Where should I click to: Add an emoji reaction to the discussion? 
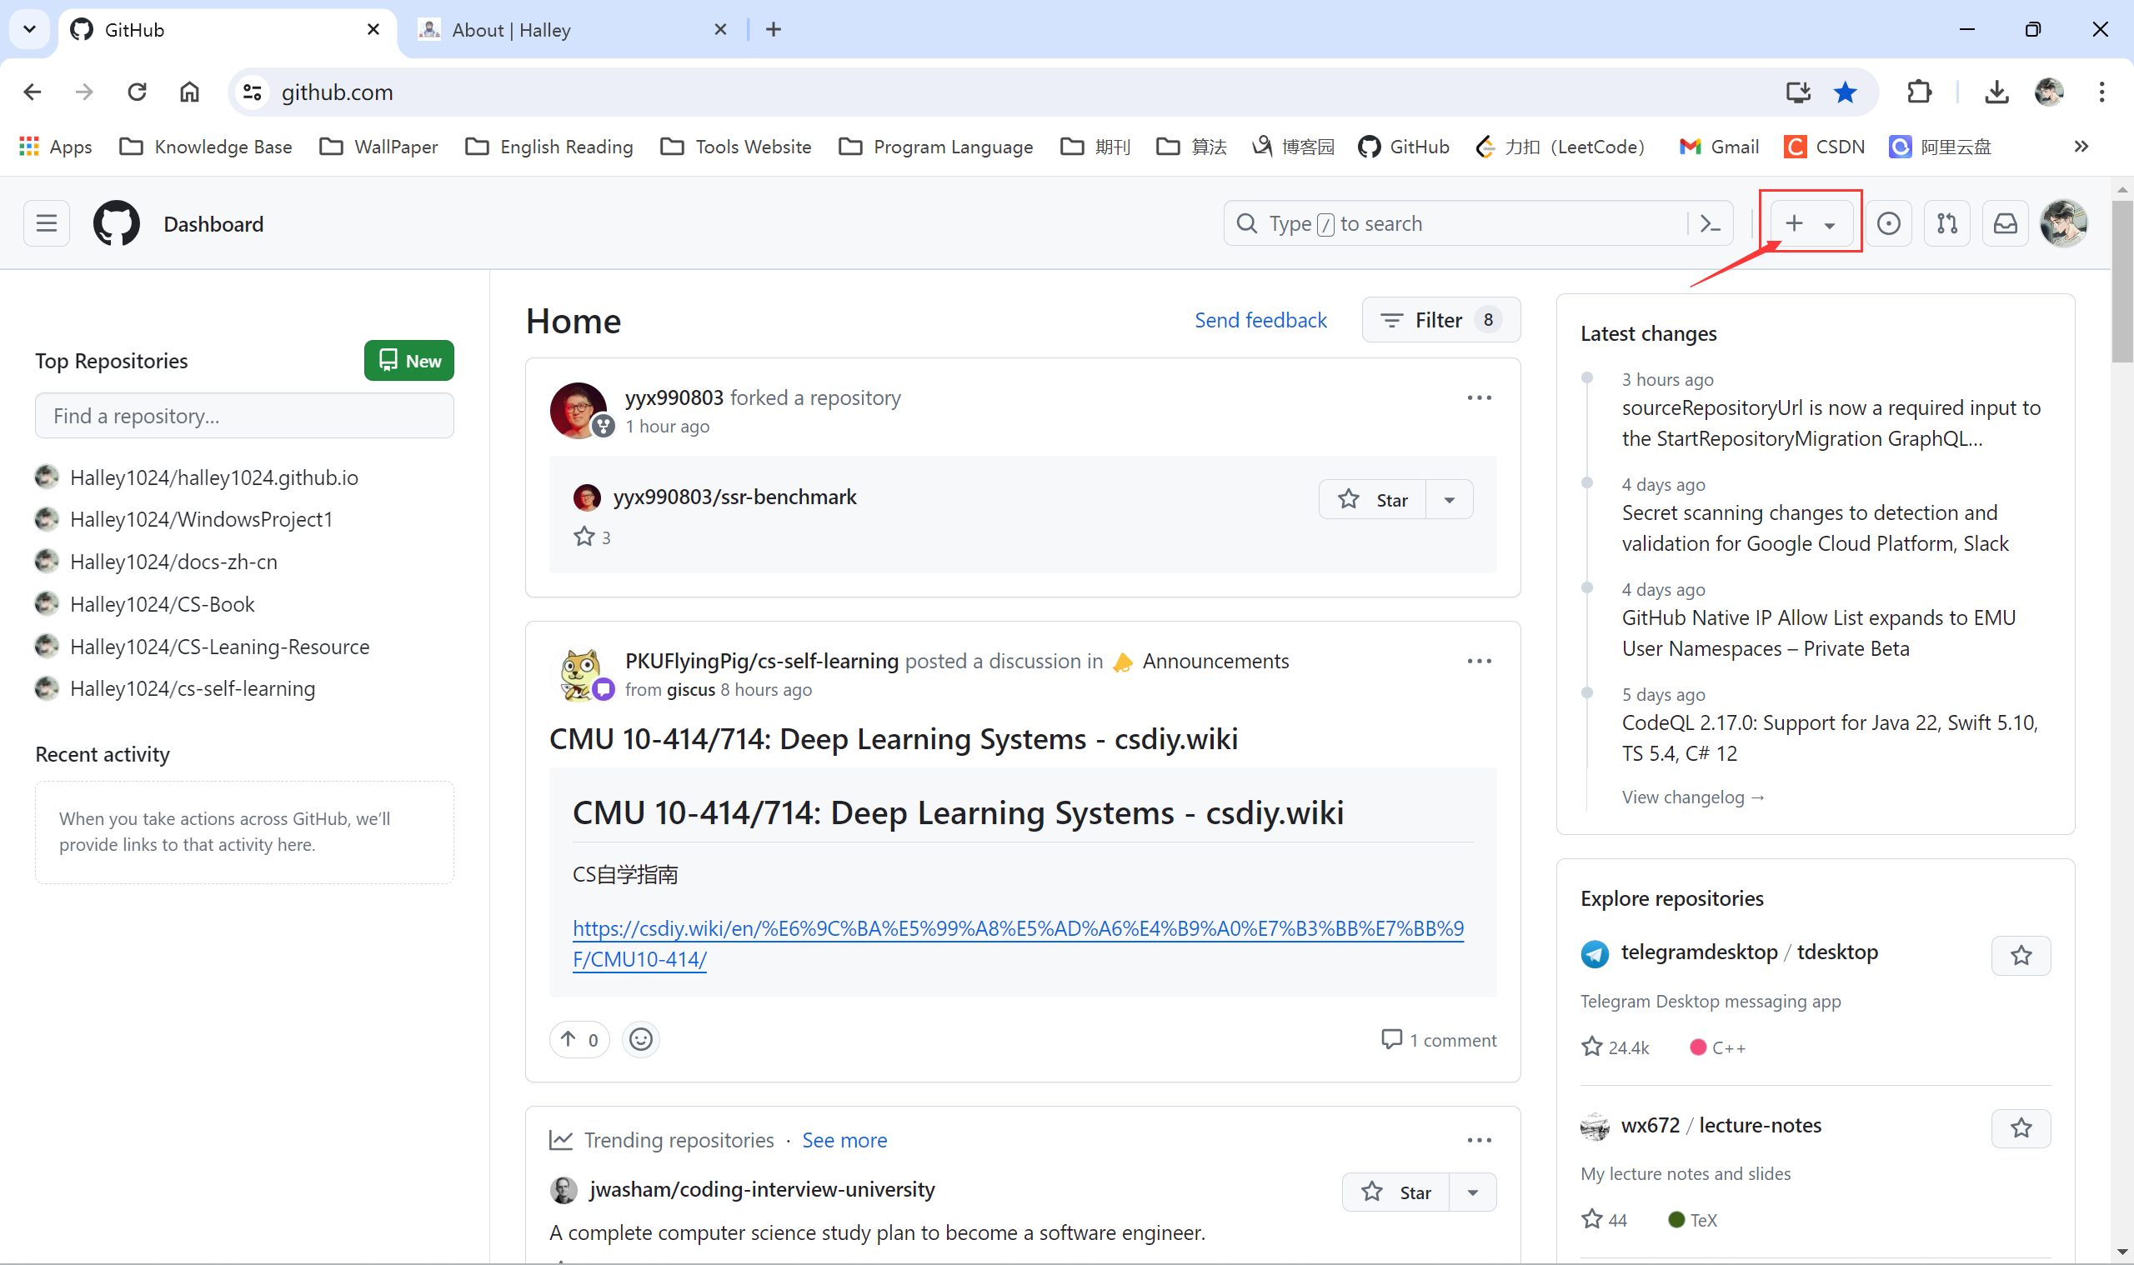click(x=640, y=1039)
